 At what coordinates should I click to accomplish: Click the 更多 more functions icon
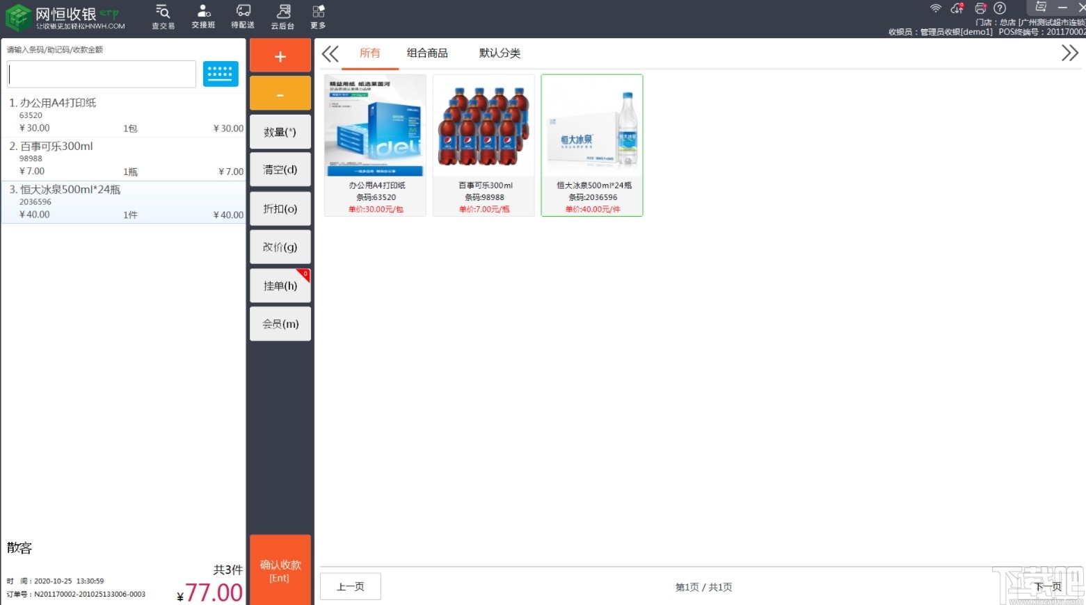[x=317, y=17]
